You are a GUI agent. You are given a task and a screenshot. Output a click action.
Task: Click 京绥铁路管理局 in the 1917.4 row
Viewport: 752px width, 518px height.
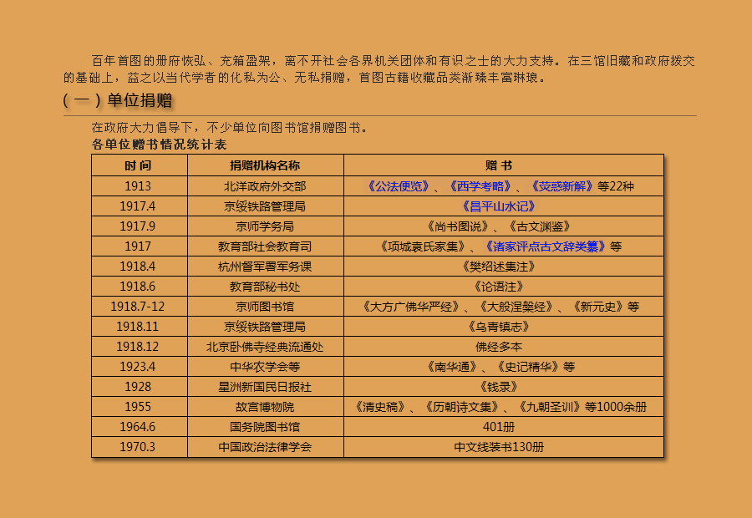pos(265,206)
